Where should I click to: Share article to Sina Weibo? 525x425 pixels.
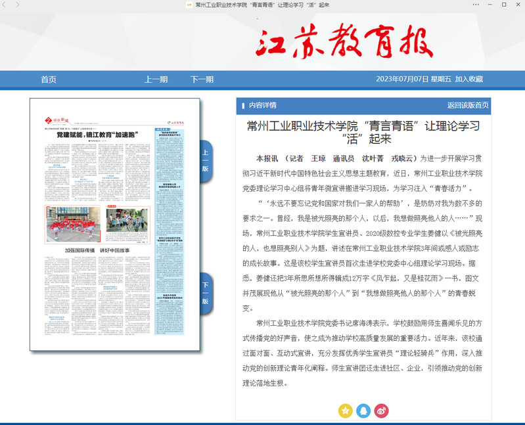(382, 411)
